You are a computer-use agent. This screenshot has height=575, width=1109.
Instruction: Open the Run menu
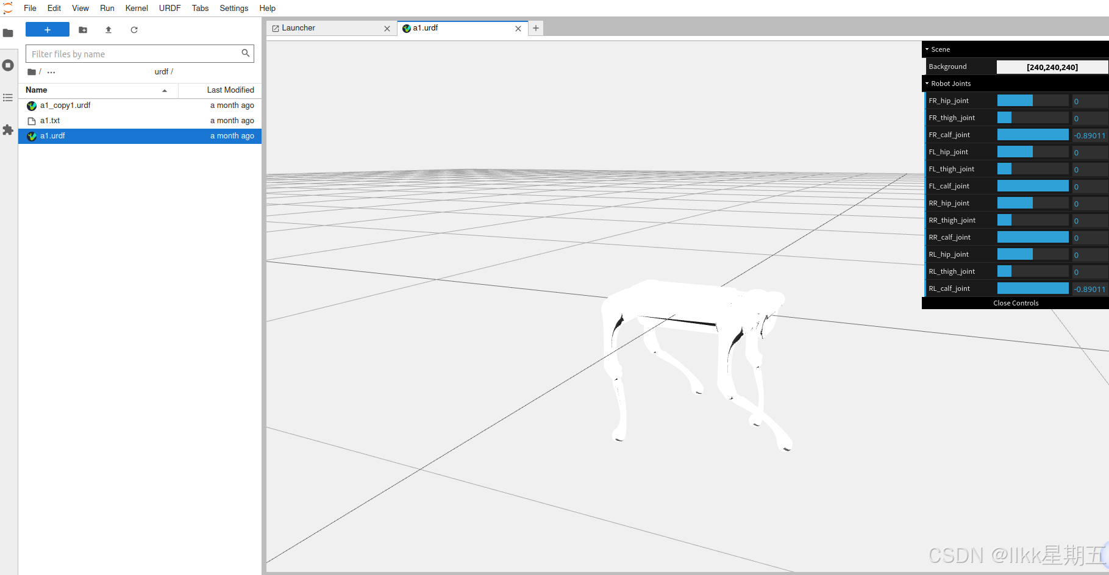point(107,8)
